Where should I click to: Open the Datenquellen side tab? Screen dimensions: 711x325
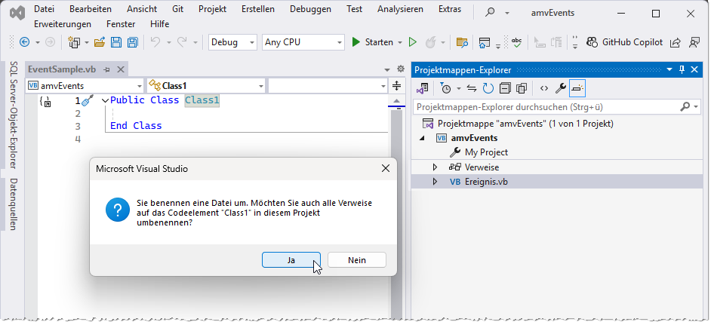(x=14, y=204)
